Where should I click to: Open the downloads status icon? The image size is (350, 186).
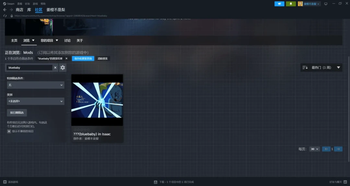coord(156,182)
